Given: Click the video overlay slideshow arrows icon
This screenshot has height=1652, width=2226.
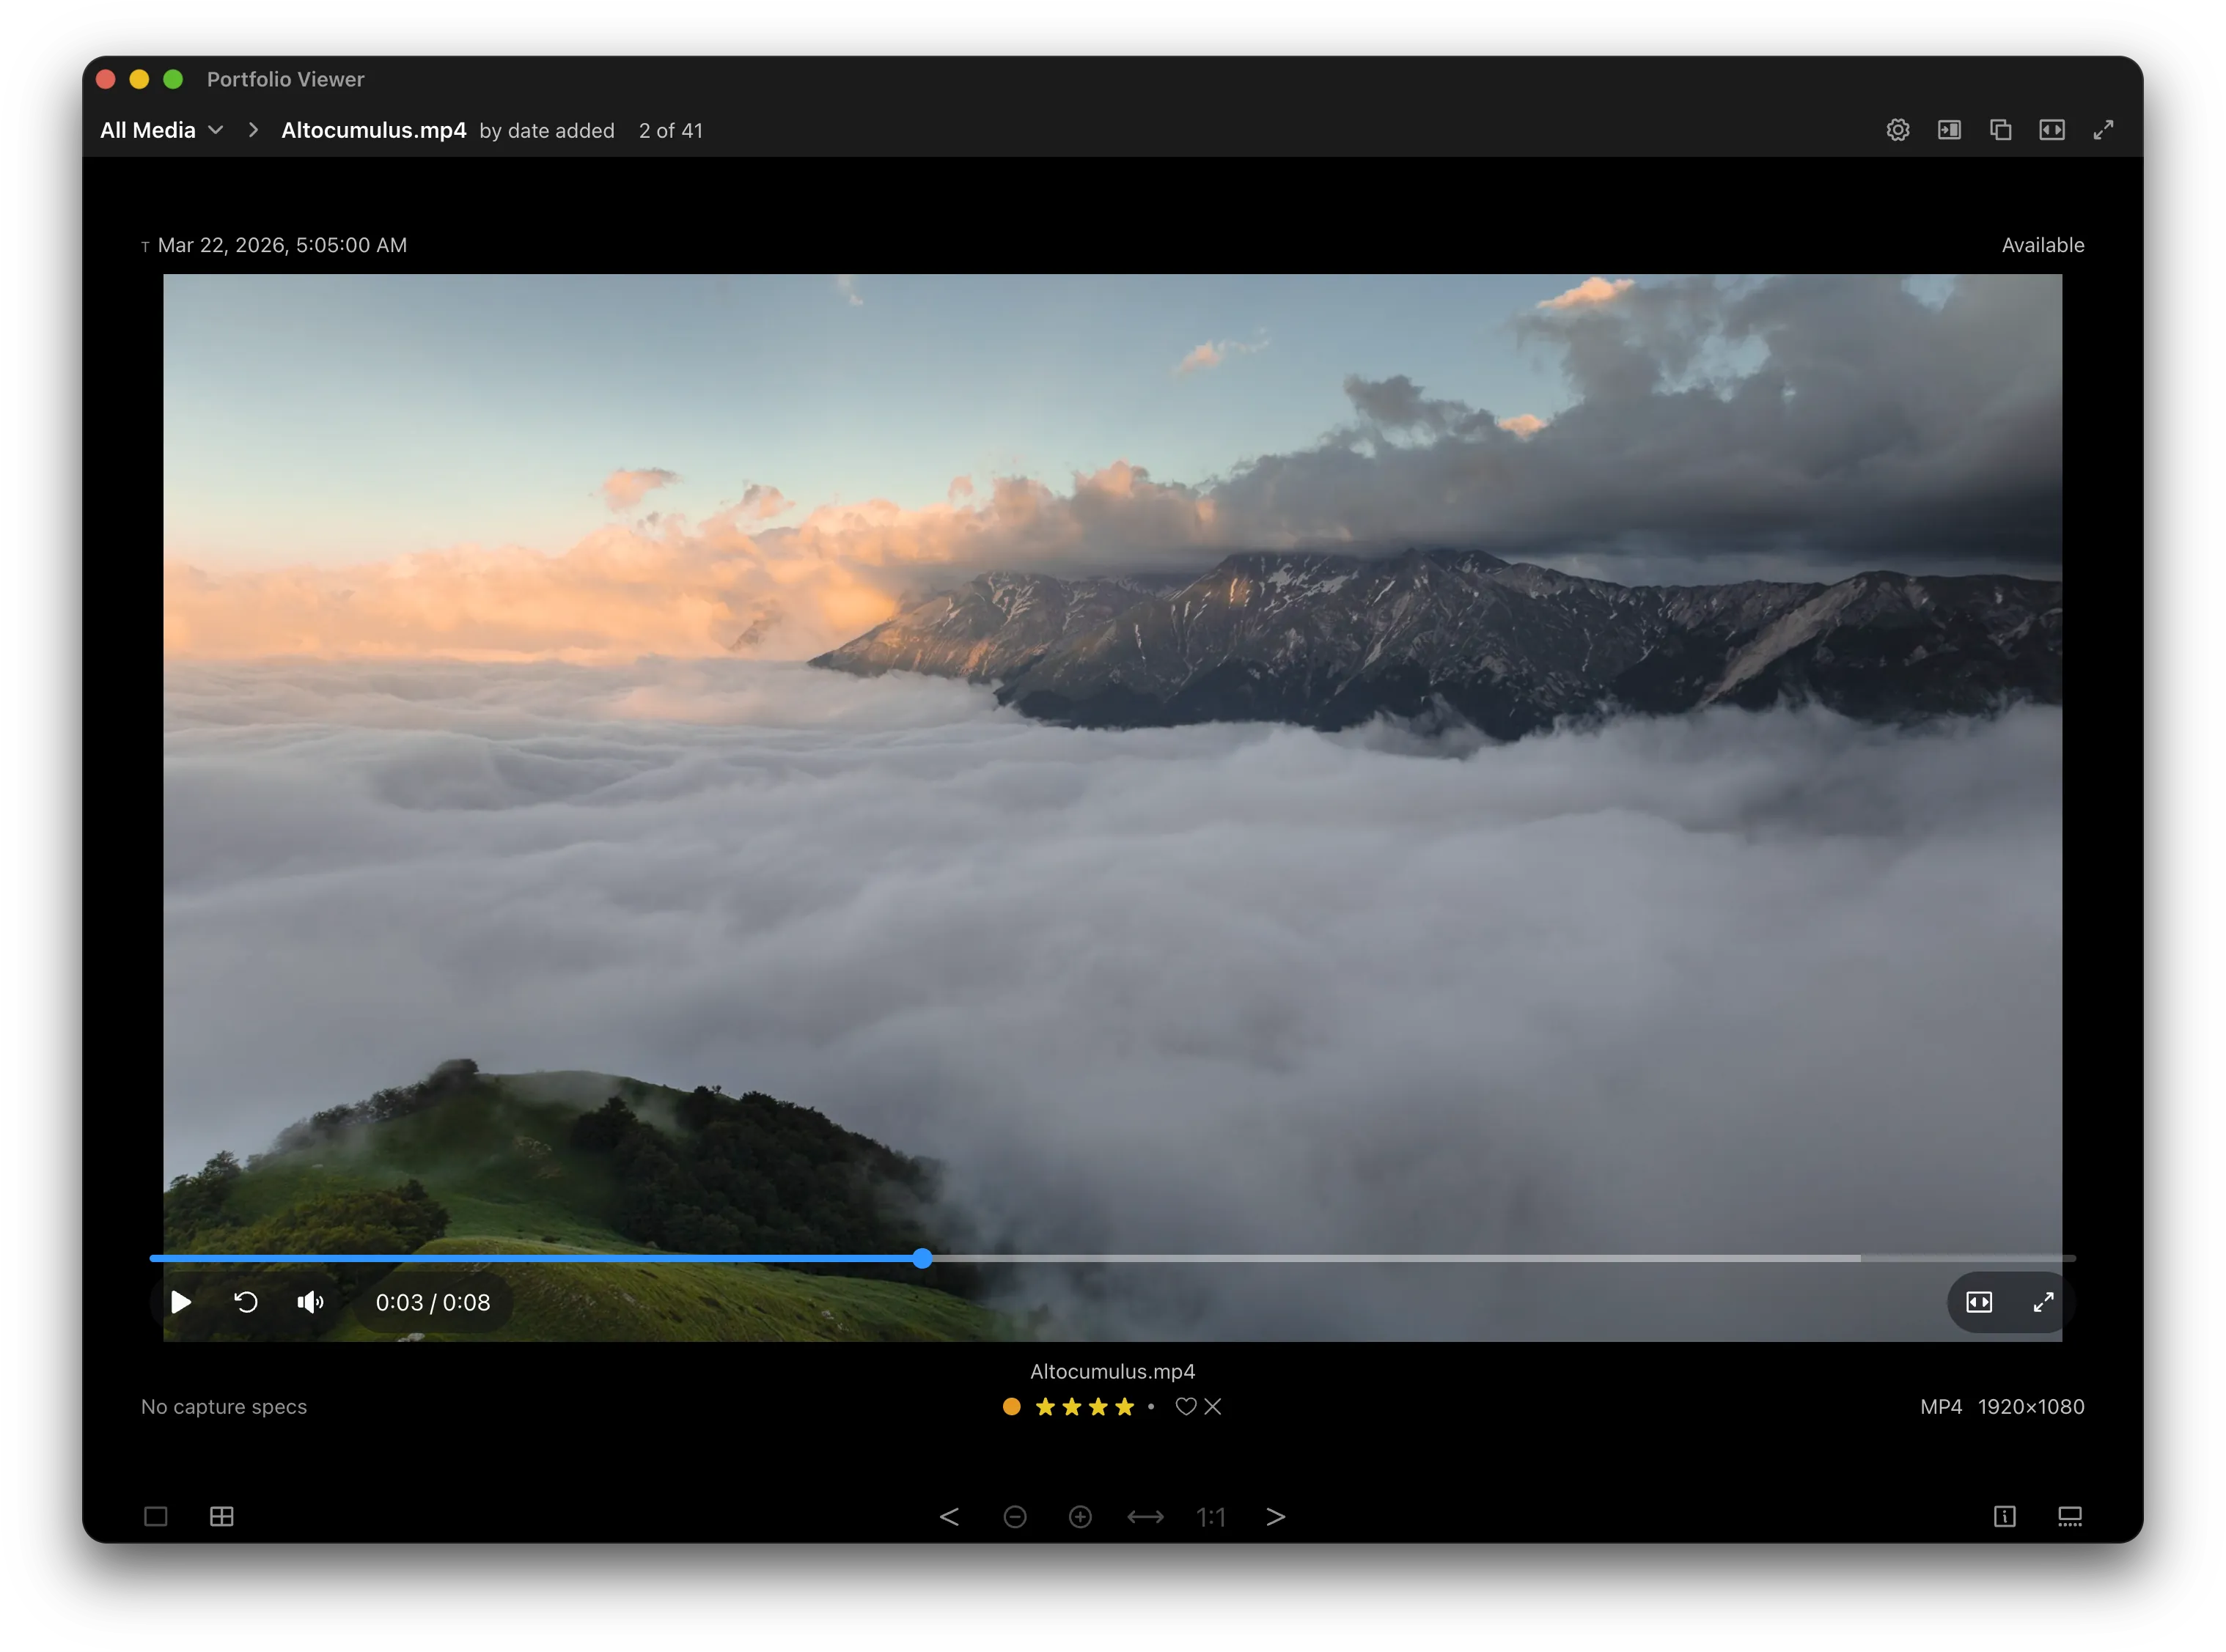Looking at the screenshot, I should click(x=1979, y=1302).
